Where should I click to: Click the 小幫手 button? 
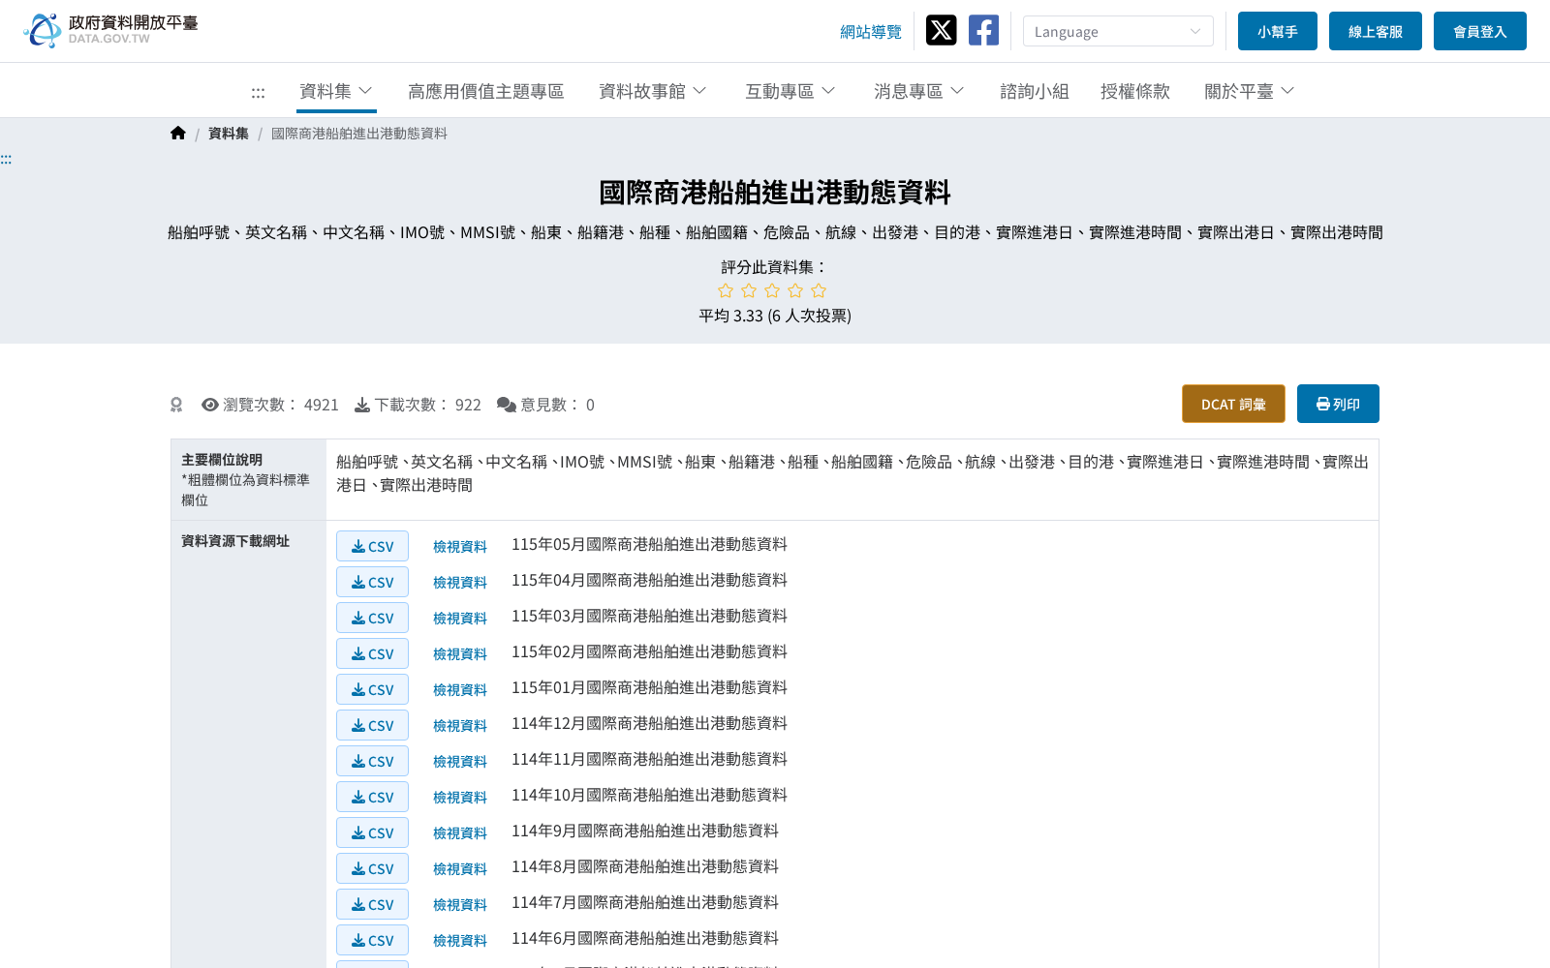coord(1278,31)
